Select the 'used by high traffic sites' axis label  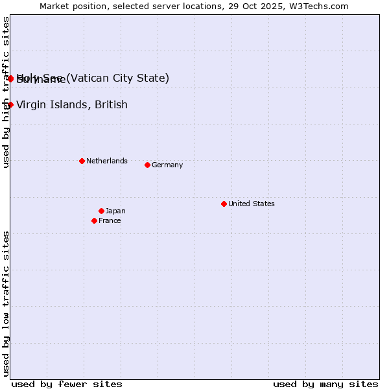tap(6, 92)
